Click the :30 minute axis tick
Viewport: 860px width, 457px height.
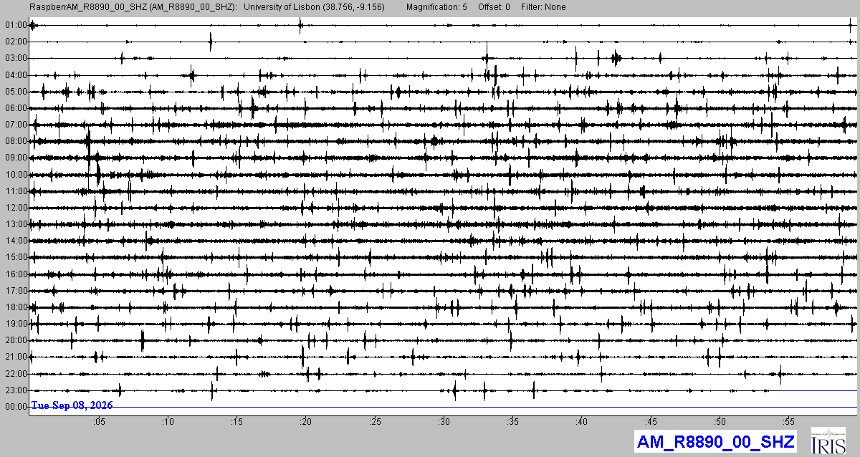(444, 421)
